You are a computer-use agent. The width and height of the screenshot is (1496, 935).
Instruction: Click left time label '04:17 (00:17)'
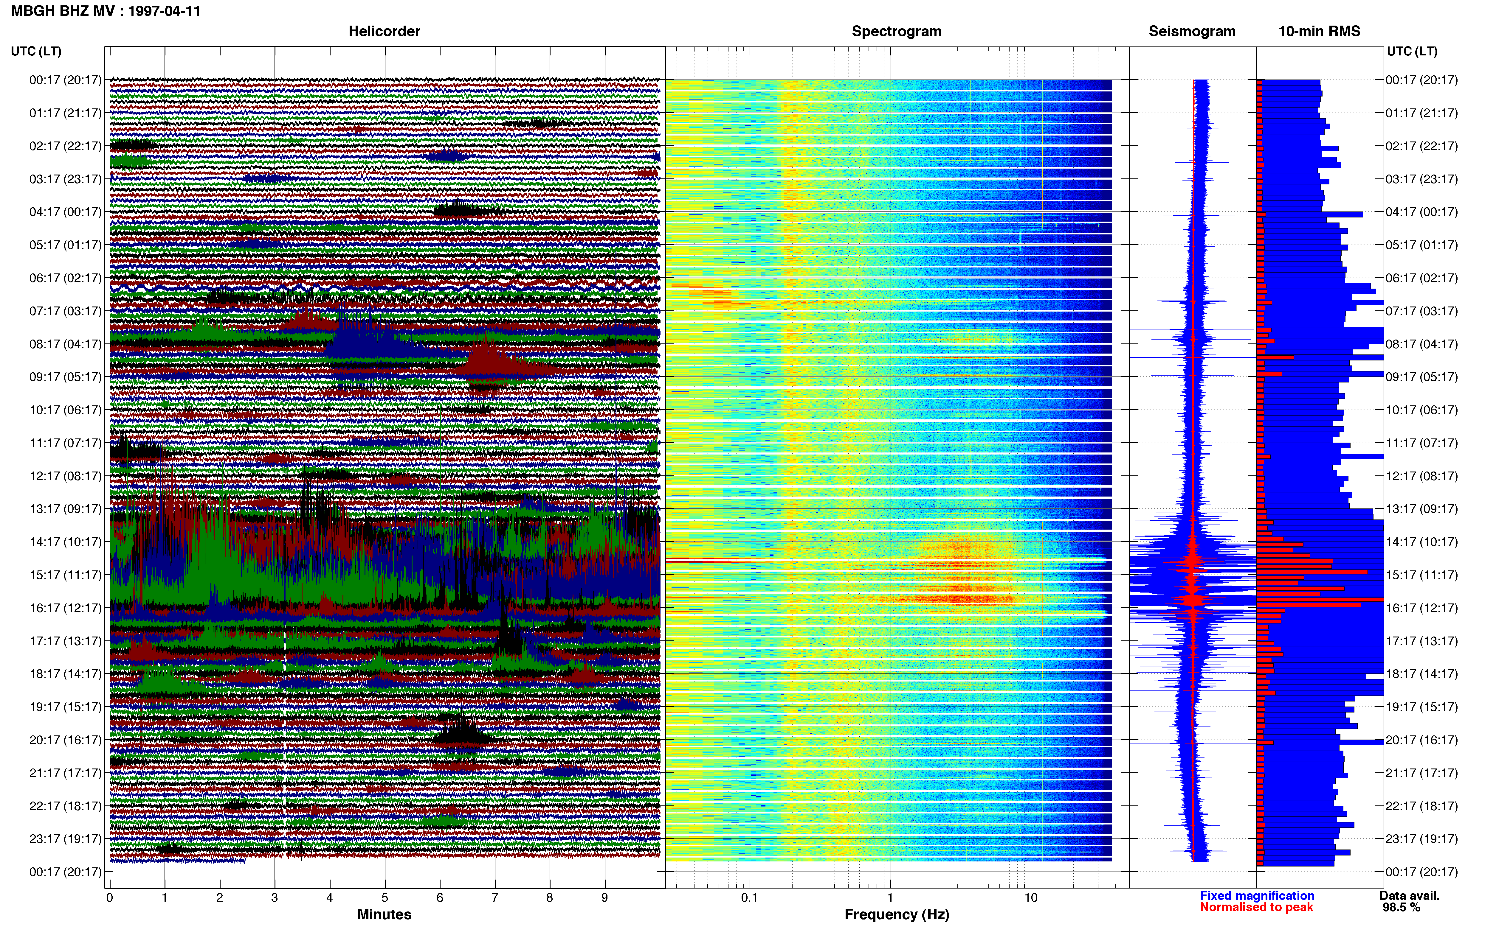(66, 212)
